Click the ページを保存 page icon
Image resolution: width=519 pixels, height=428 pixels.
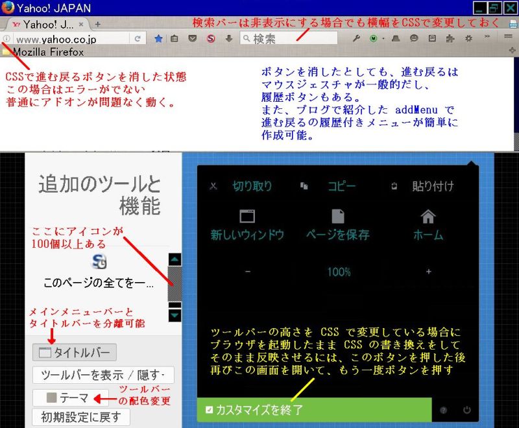[x=338, y=217]
